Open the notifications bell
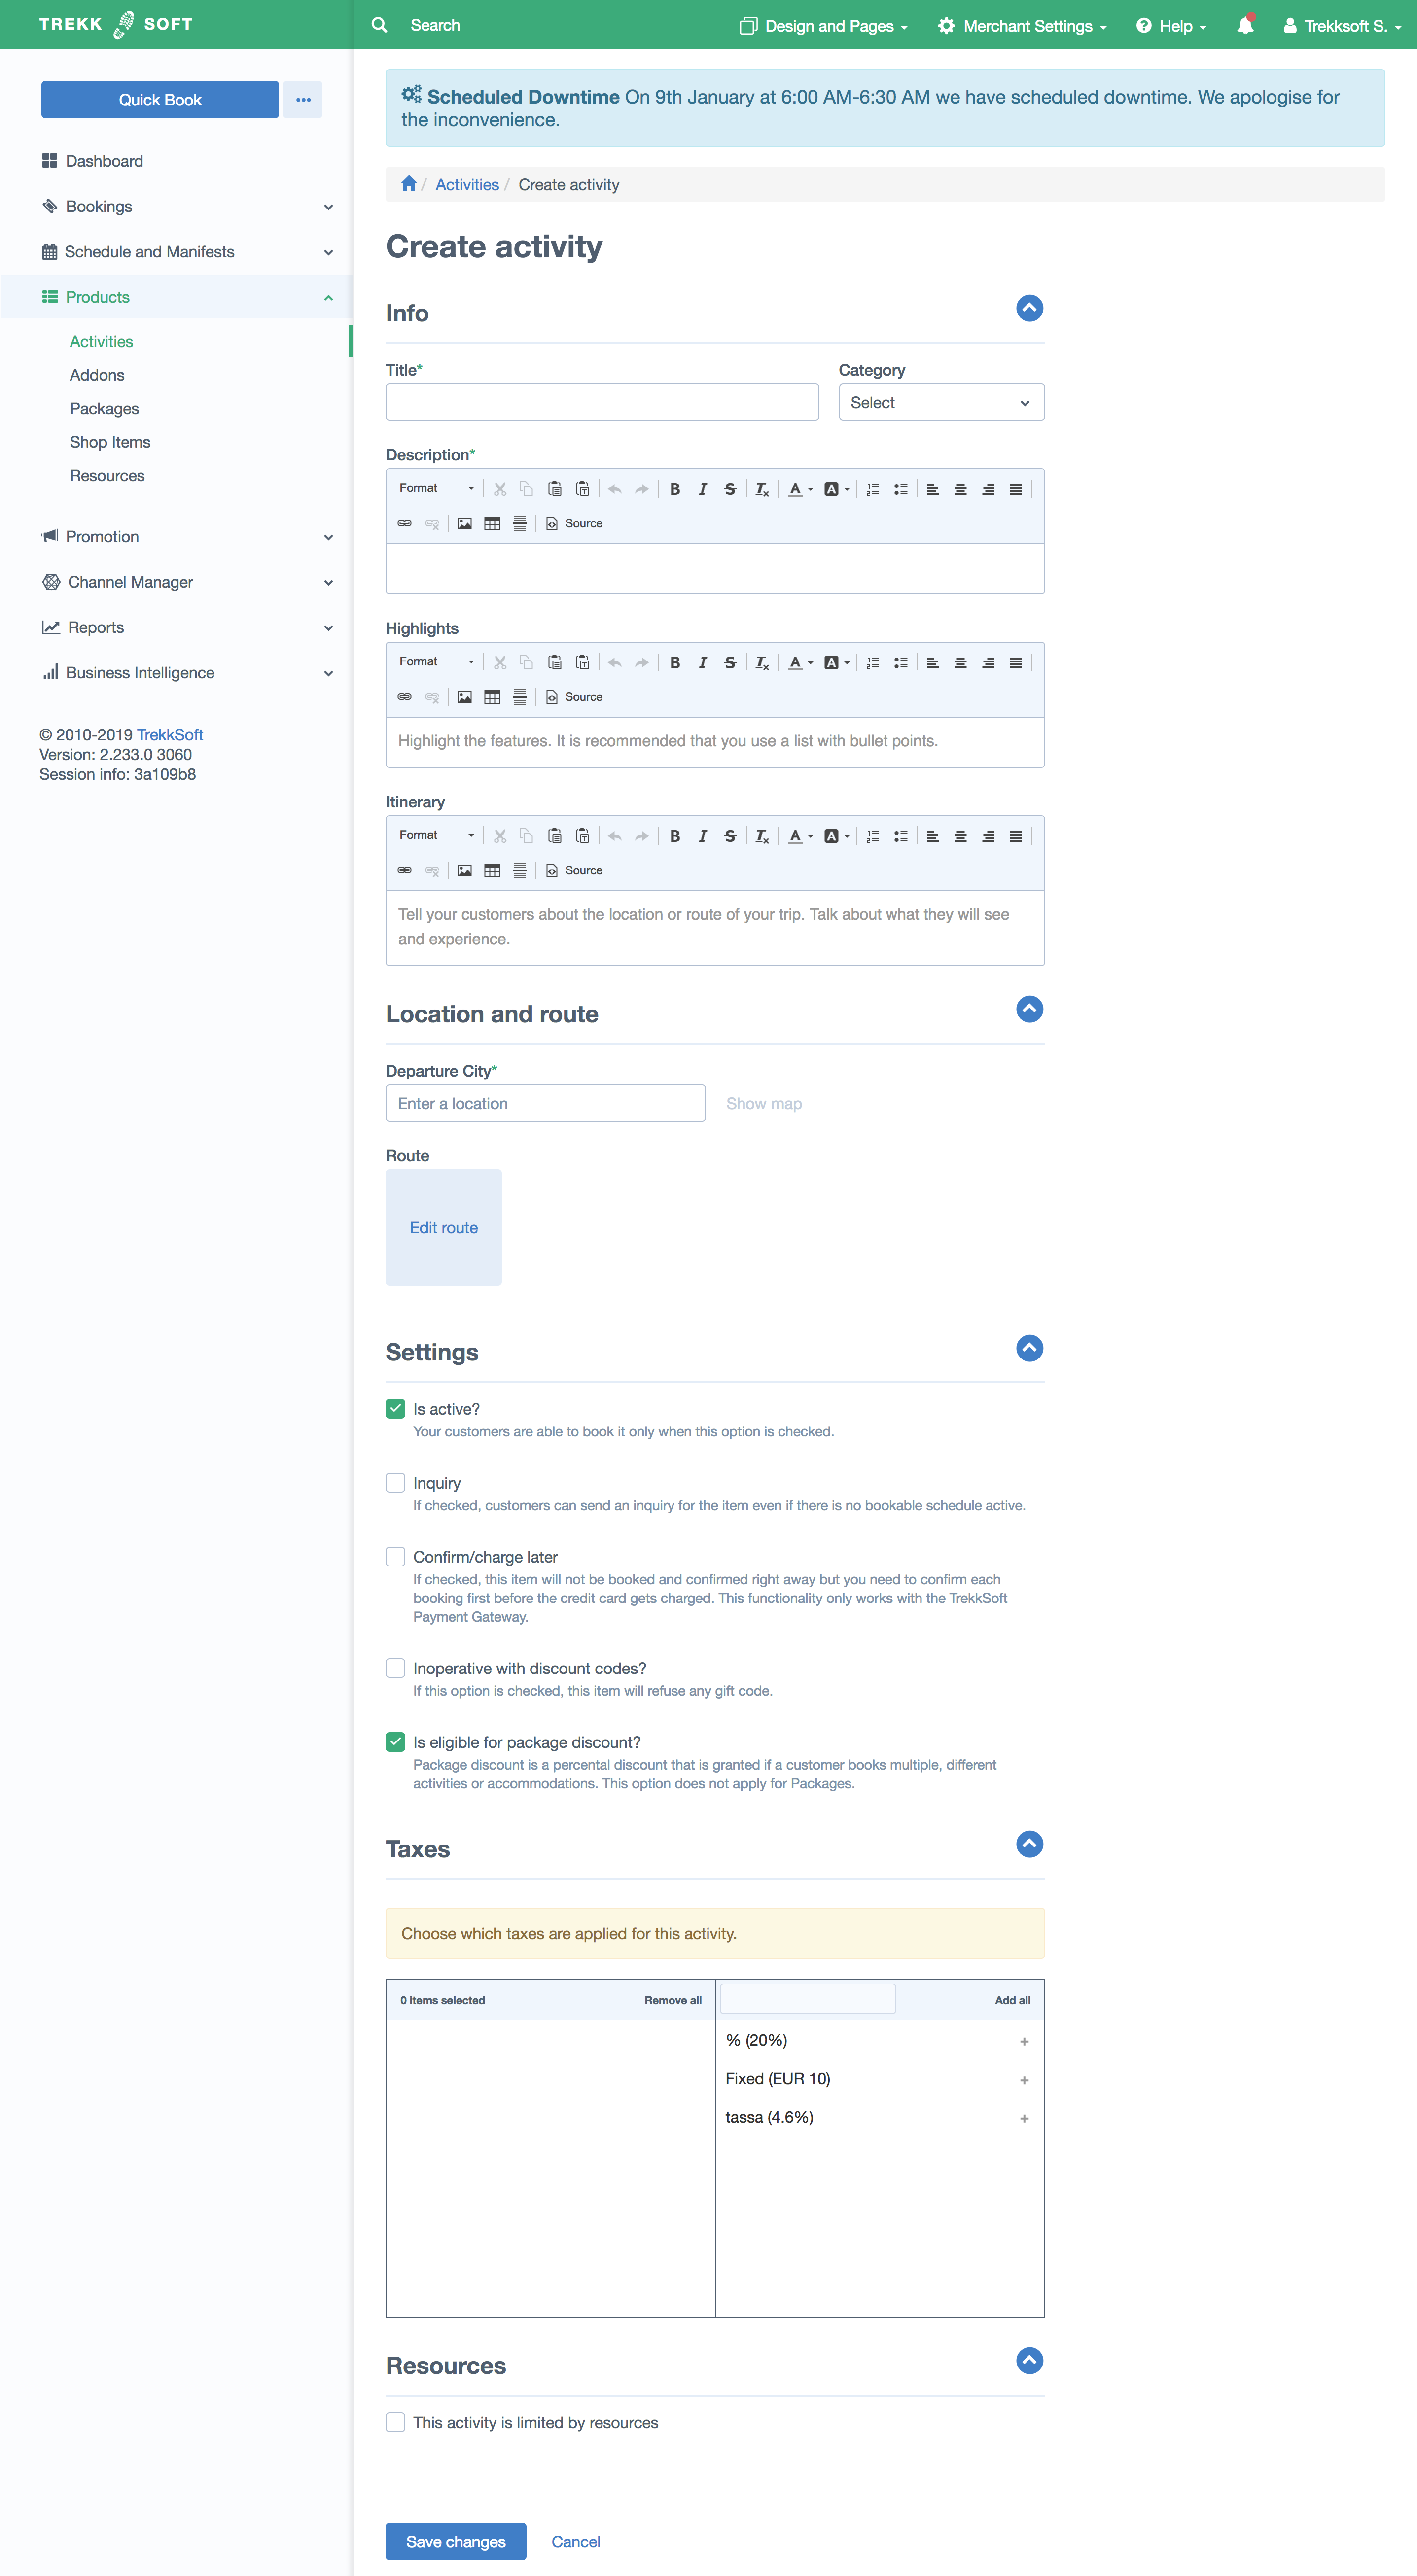 pyautogui.click(x=1245, y=25)
